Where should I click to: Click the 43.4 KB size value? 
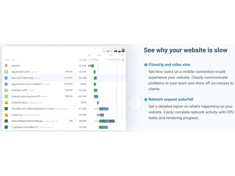(x=82, y=96)
